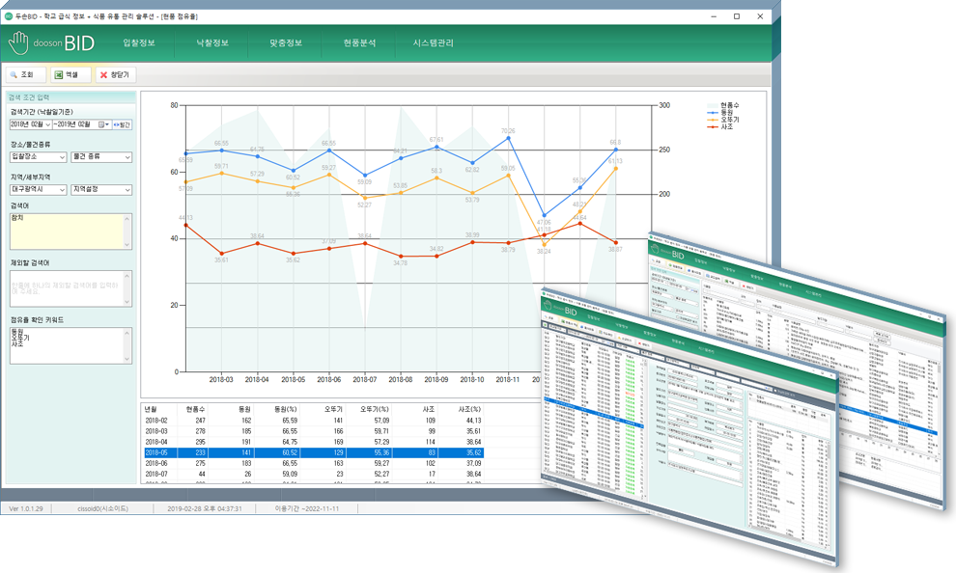Click the 조회 search magnifier button
The height and width of the screenshot is (573, 956).
23,74
